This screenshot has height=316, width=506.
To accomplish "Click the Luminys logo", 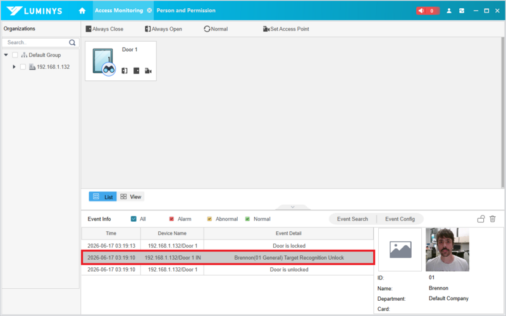I will tap(34, 11).
